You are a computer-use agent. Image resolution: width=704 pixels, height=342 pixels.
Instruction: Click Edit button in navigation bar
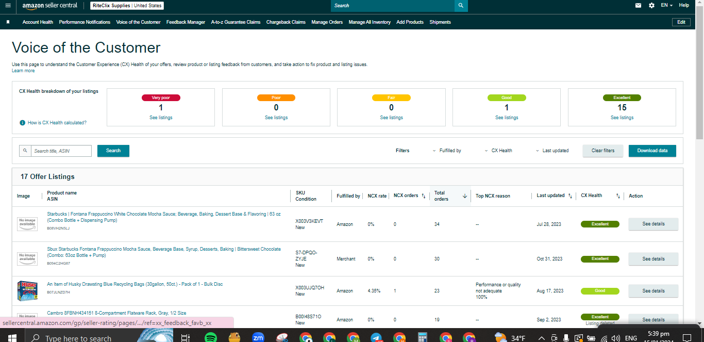point(681,22)
